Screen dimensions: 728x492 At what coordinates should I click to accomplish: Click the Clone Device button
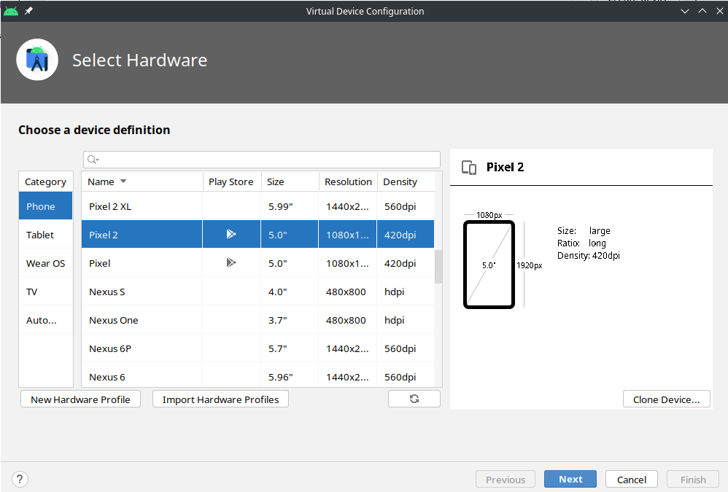coord(666,399)
